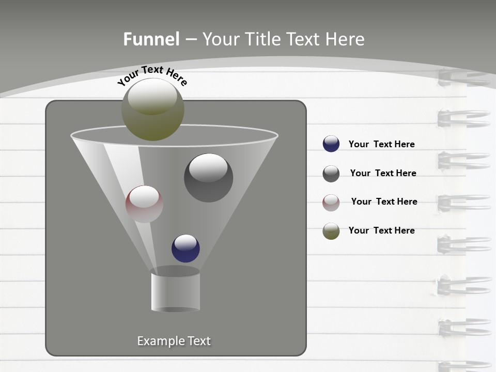The height and width of the screenshot is (372, 496).
Task: Click the cylindrical funnel spout
Action: [x=175, y=290]
